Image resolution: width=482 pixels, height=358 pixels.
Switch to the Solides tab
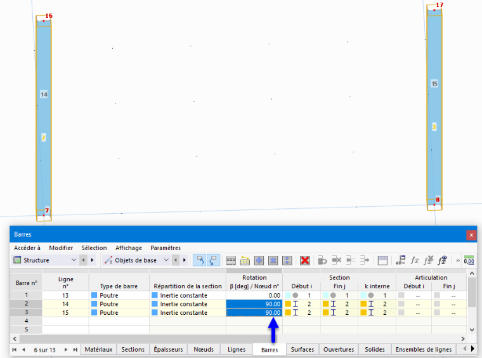[375, 349]
